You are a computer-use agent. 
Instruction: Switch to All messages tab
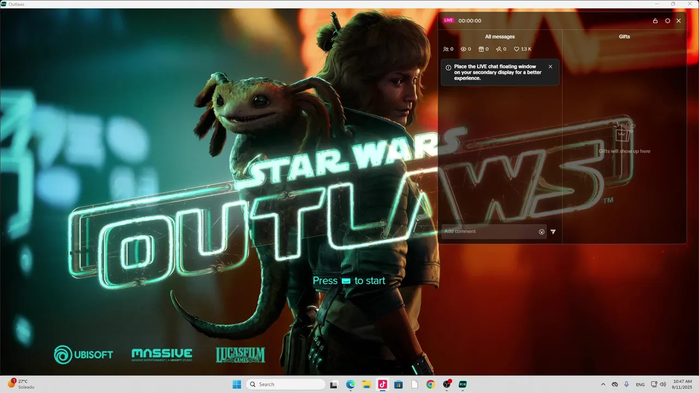(500, 37)
